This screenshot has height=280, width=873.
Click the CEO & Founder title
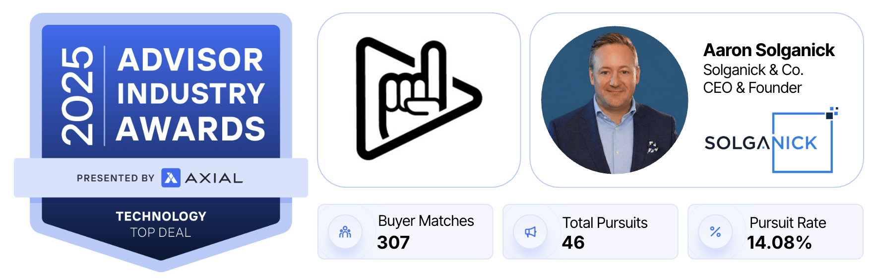[752, 88]
